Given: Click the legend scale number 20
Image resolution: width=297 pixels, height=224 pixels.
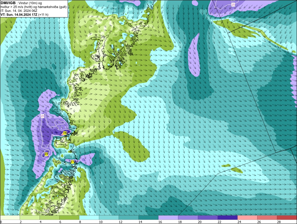Looking at the screenshot, I should click(x=200, y=222).
